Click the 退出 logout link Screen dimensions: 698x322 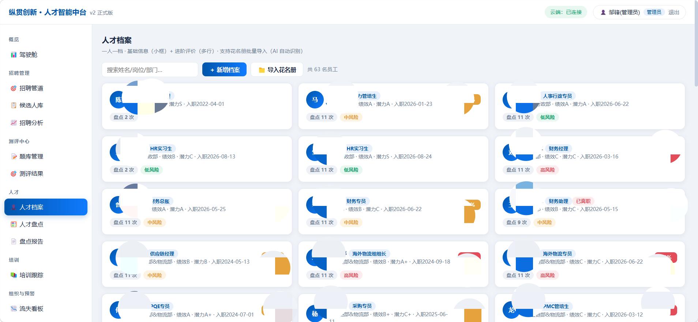tap(674, 12)
